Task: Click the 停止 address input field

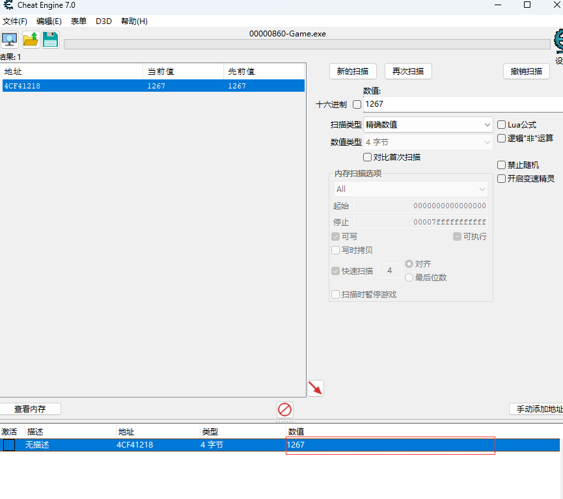Action: pos(420,223)
